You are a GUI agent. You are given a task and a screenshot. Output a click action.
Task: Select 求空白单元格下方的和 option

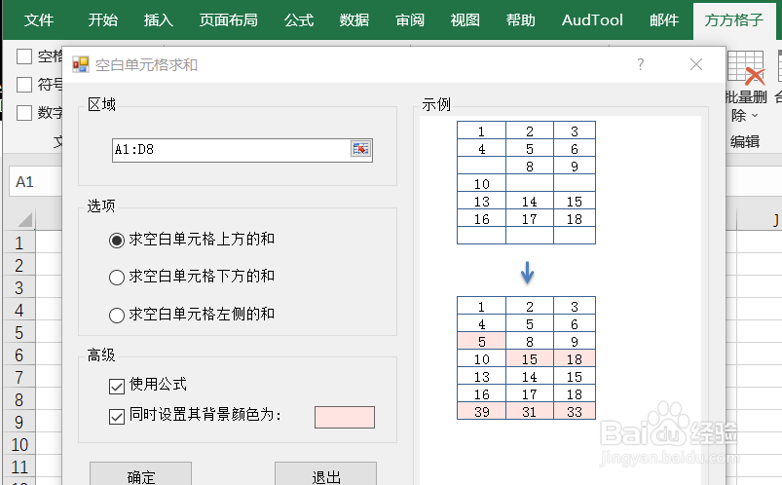coord(192,277)
